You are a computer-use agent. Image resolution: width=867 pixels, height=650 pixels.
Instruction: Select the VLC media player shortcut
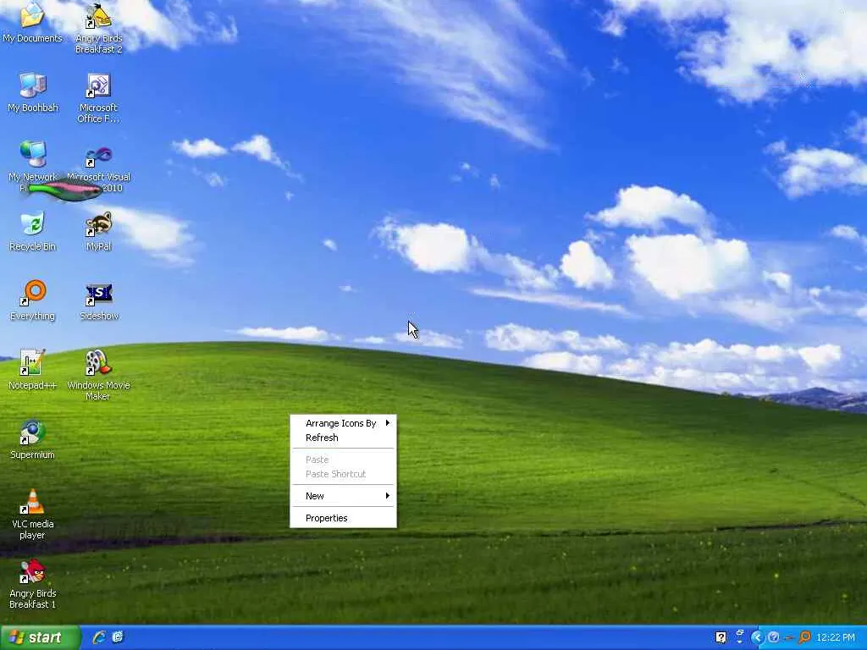click(33, 514)
